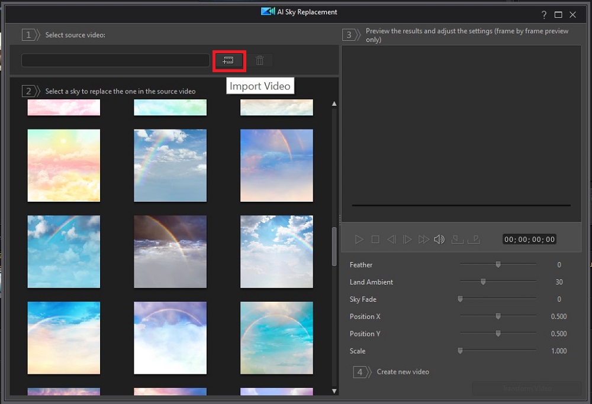Step forward to the next frame

click(407, 240)
